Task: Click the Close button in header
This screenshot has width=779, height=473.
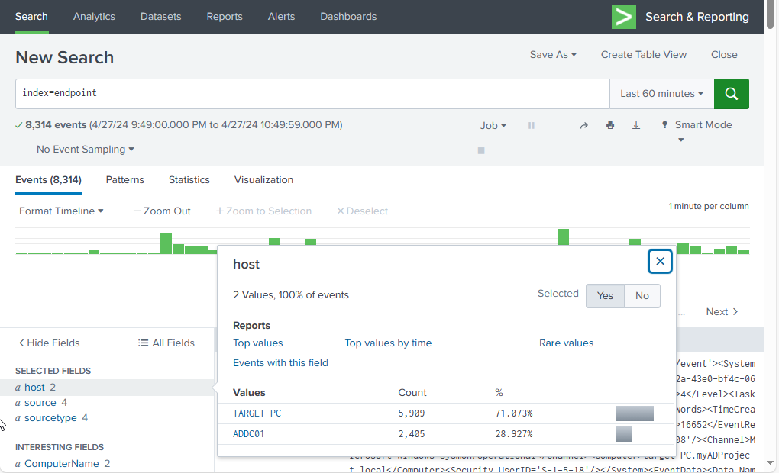Action: pos(724,55)
